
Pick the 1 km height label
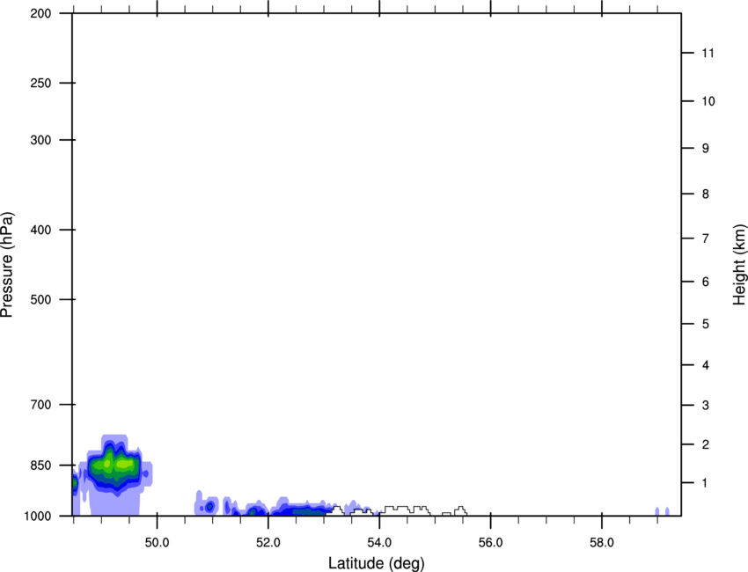pos(705,483)
